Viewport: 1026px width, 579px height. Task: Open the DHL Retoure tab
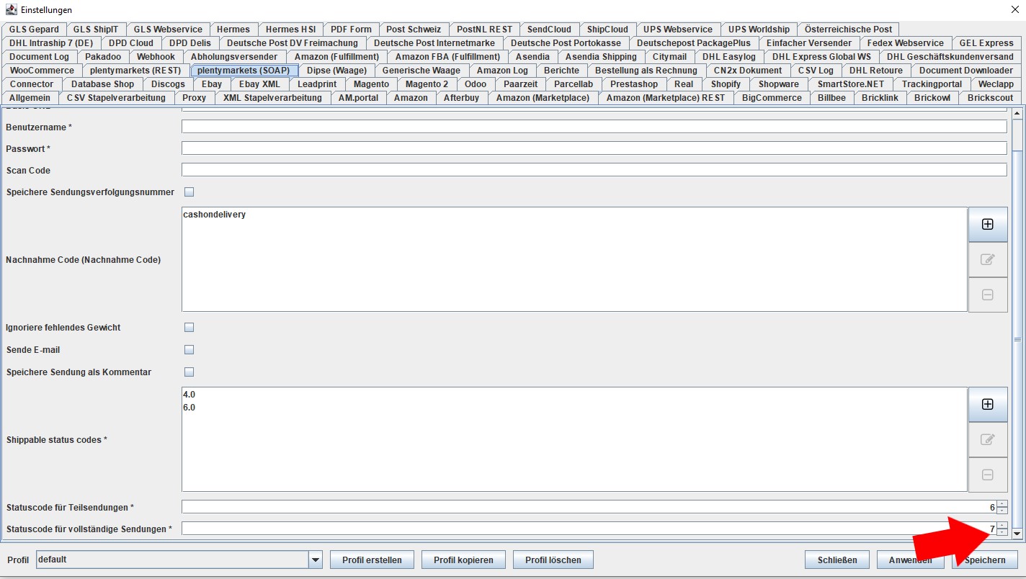876,71
